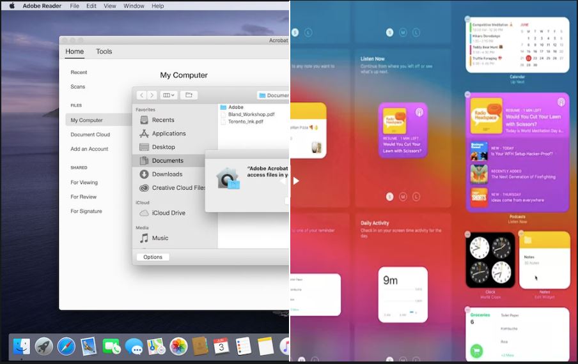The image size is (578, 364).
Task: Open the Documents location dropdown
Action: pos(273,95)
